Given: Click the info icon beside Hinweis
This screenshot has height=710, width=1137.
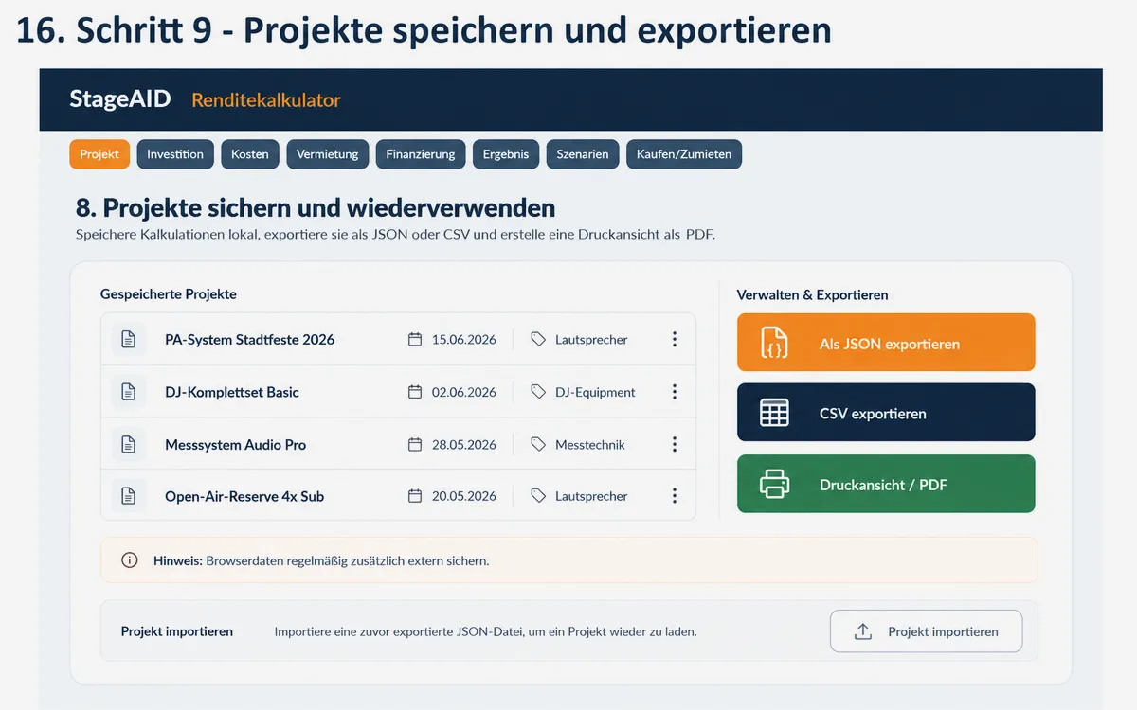Looking at the screenshot, I should [x=130, y=560].
